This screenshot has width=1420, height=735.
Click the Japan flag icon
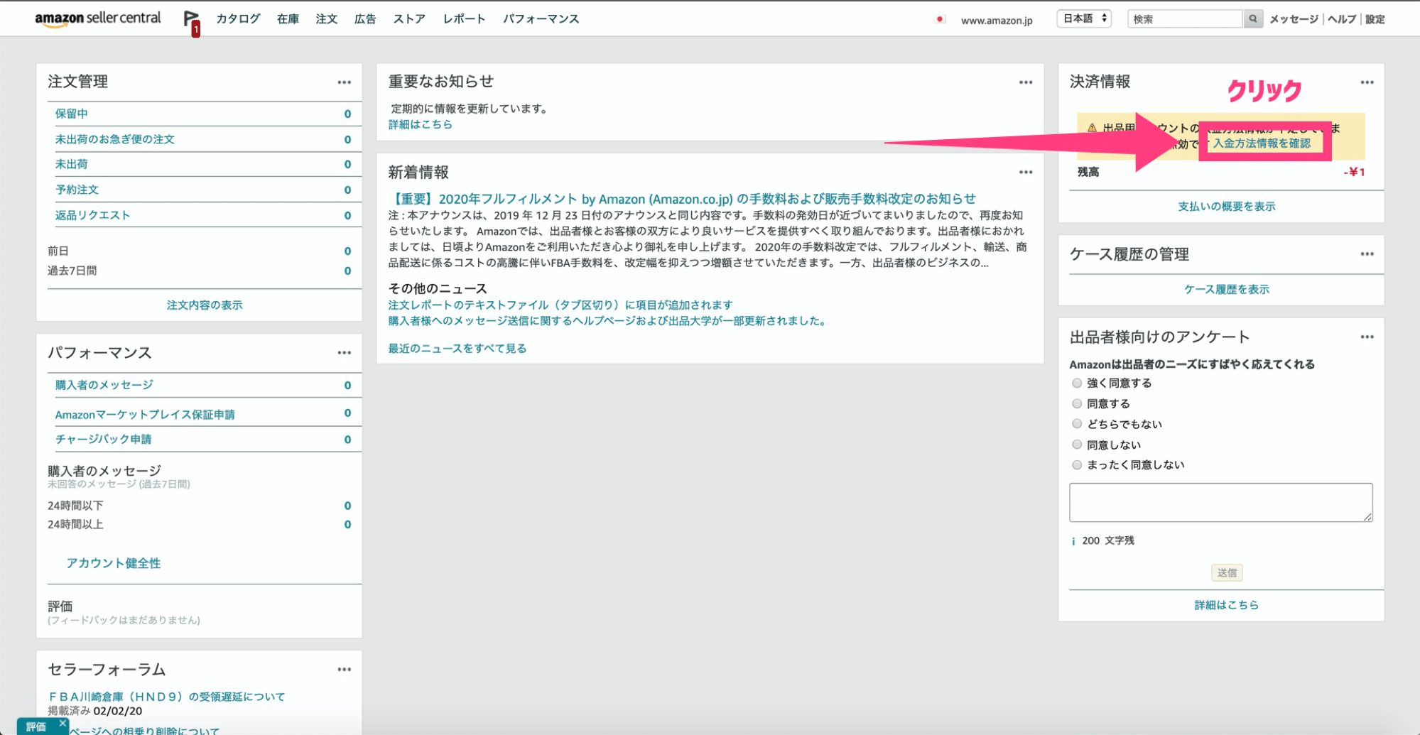point(940,20)
